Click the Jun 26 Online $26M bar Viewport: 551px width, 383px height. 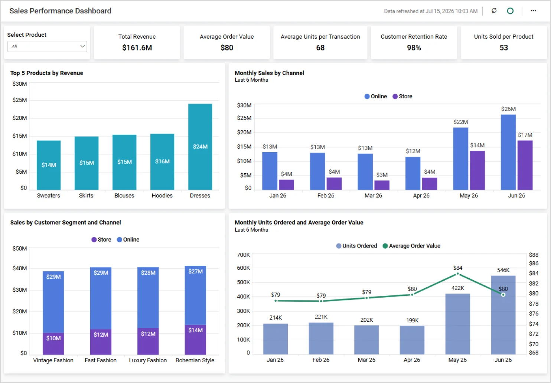point(508,152)
